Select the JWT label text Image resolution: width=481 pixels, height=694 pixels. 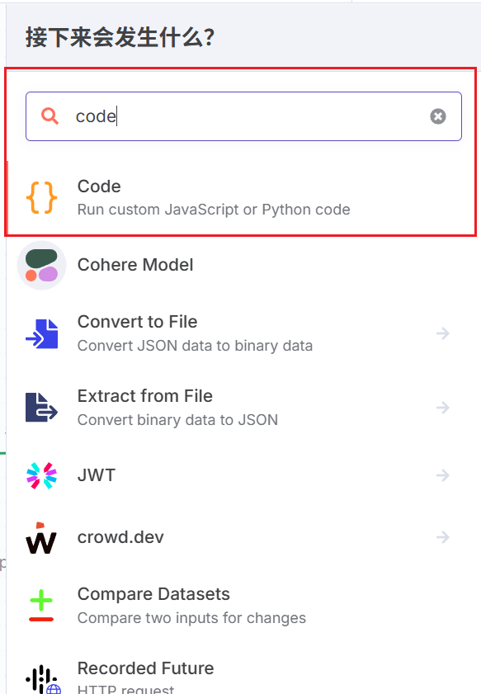click(97, 475)
